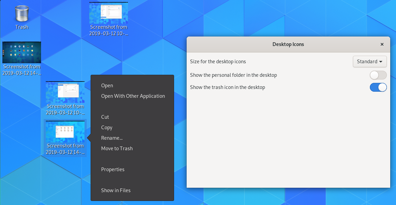Close the Desktop Icons dialog
Screen dimensions: 396x205
coord(382,44)
